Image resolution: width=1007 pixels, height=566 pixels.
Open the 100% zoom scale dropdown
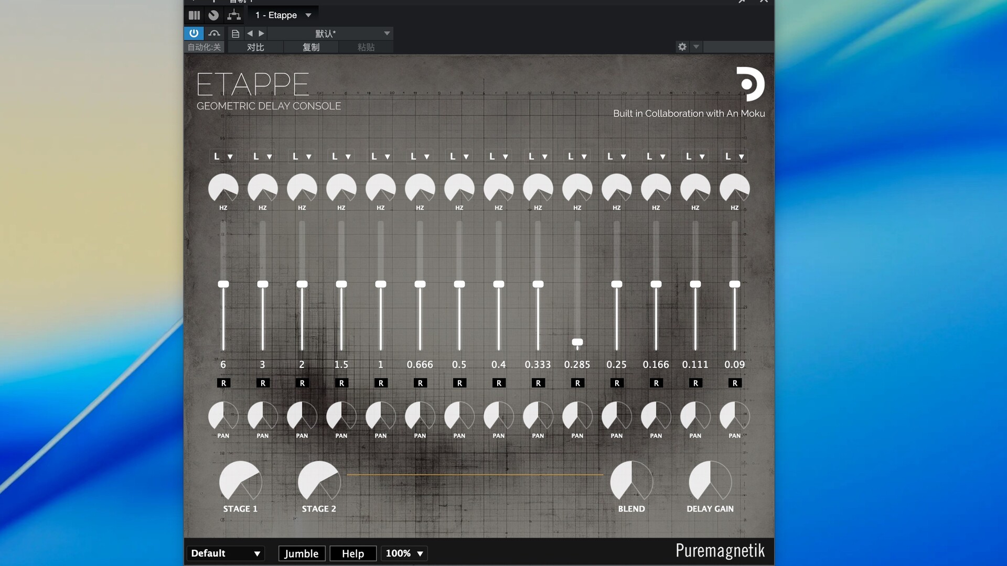[404, 553]
